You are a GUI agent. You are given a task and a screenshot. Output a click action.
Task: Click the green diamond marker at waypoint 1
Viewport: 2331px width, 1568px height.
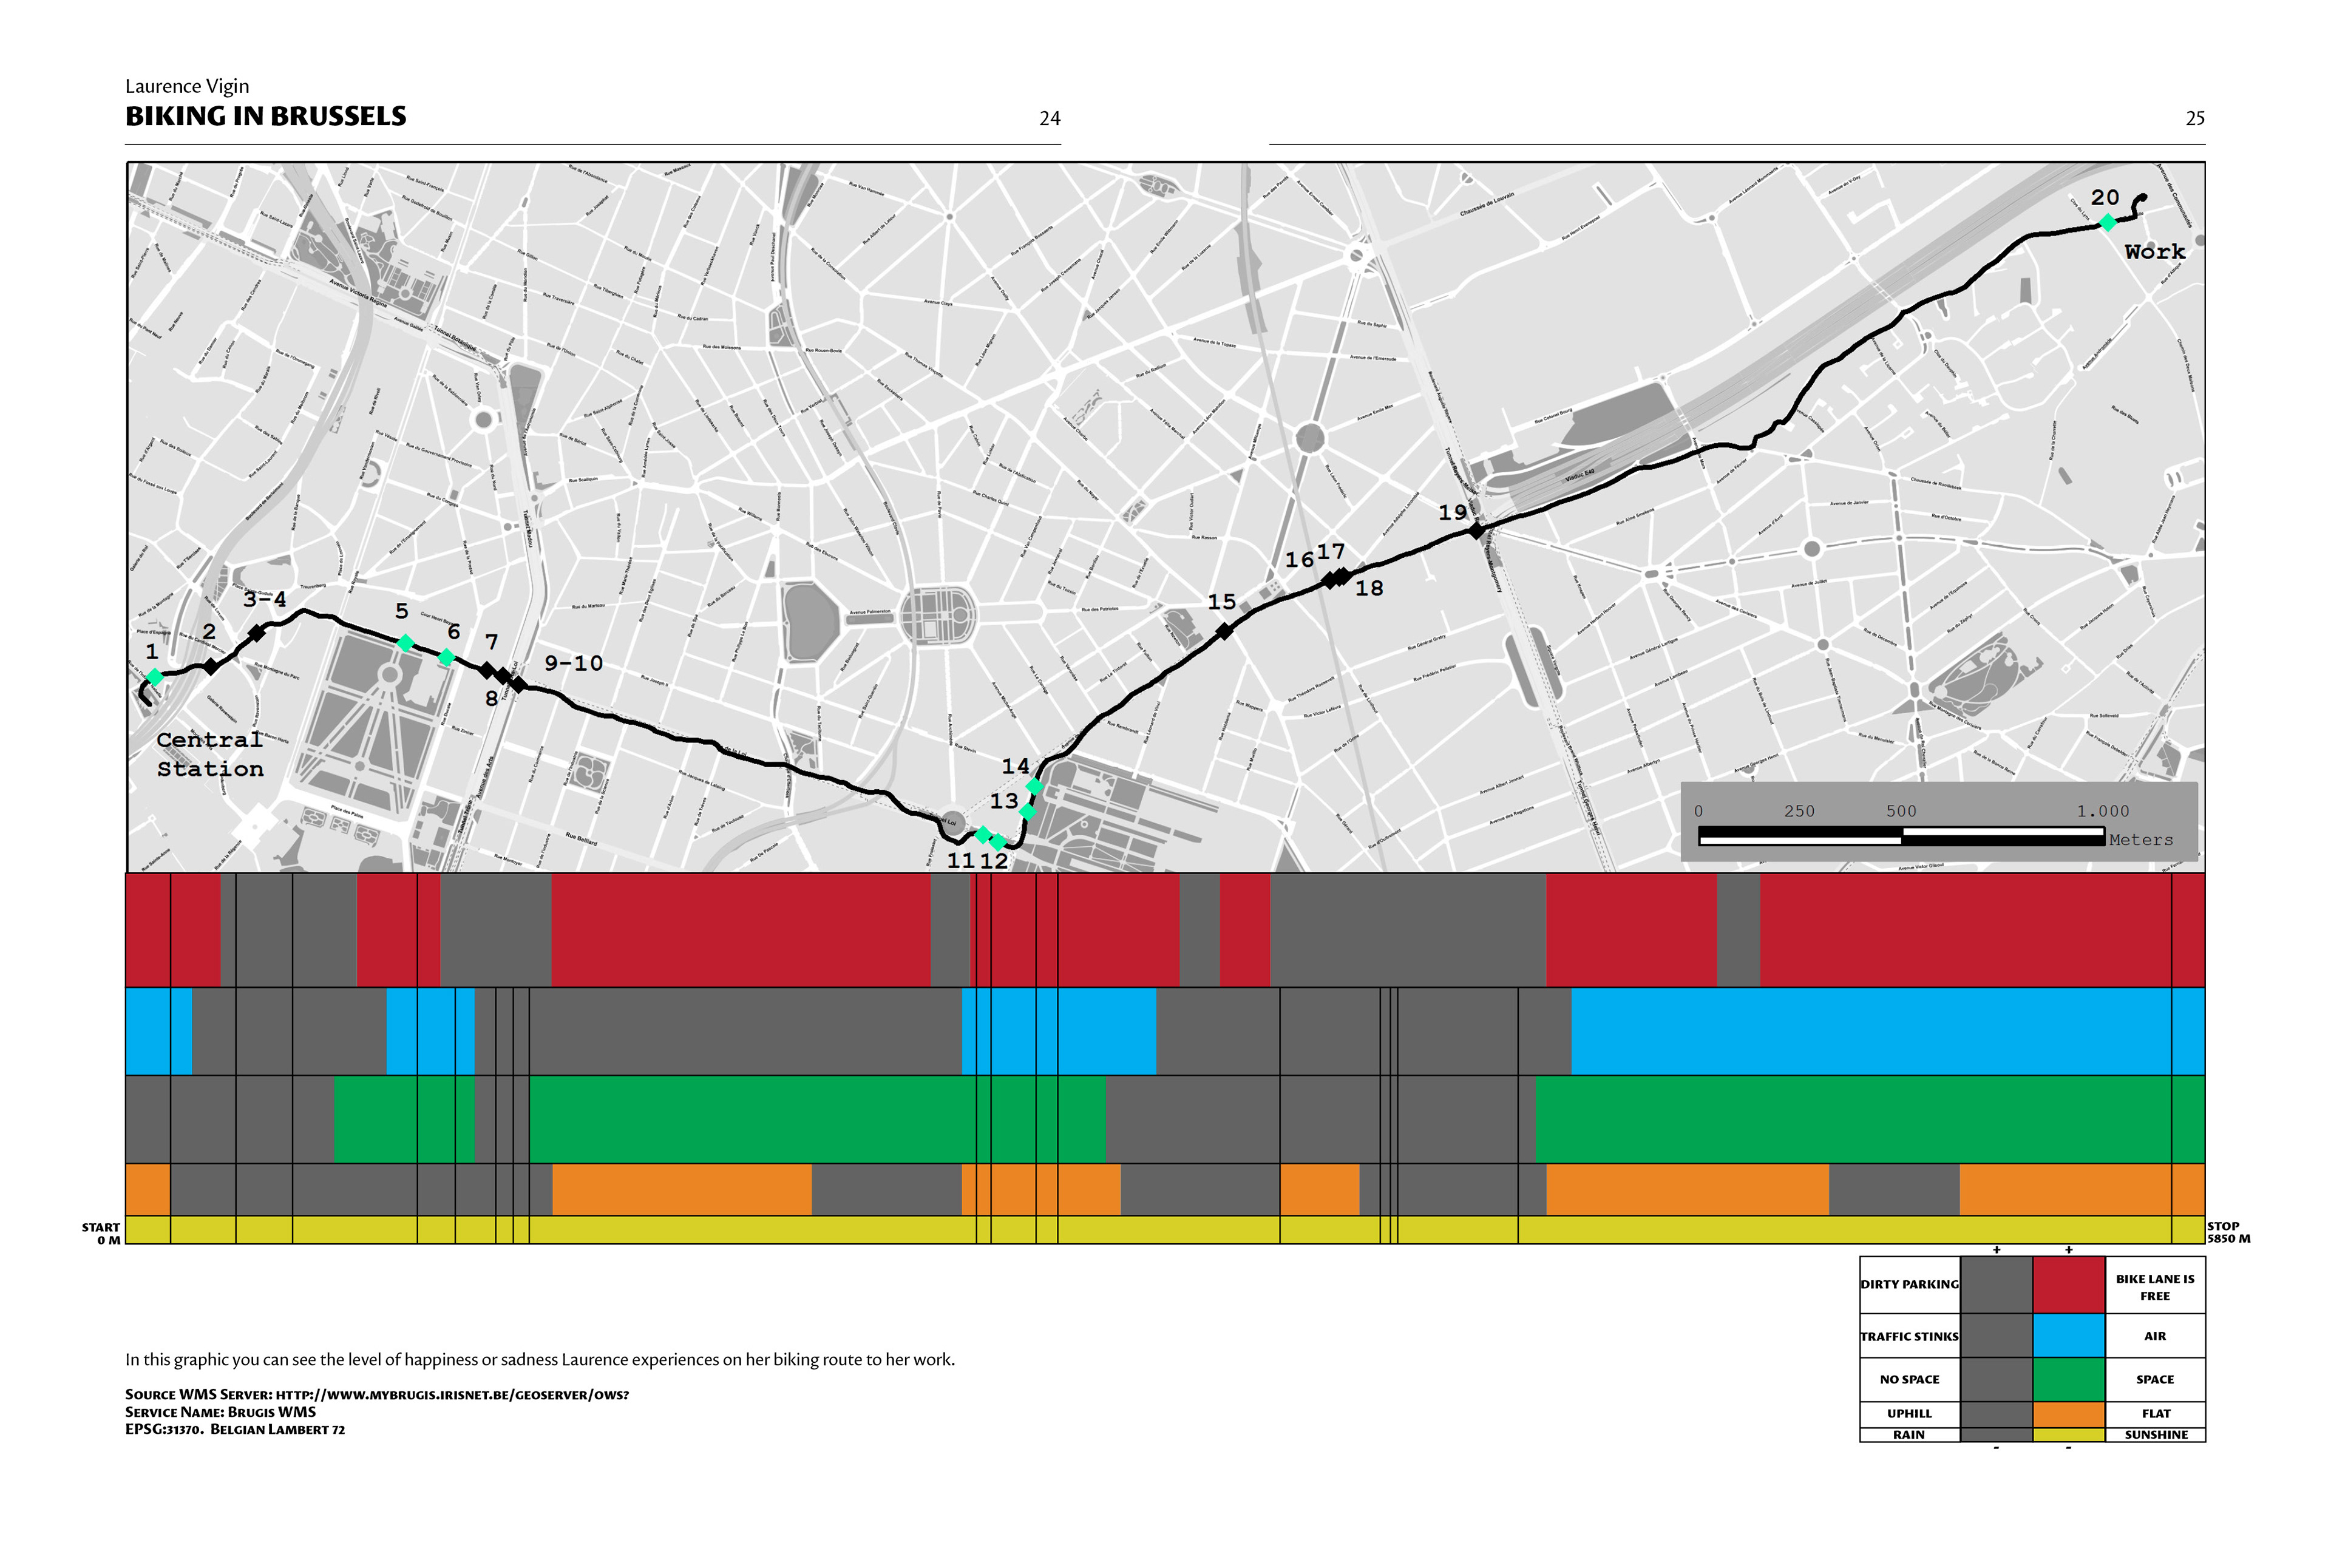pyautogui.click(x=154, y=677)
